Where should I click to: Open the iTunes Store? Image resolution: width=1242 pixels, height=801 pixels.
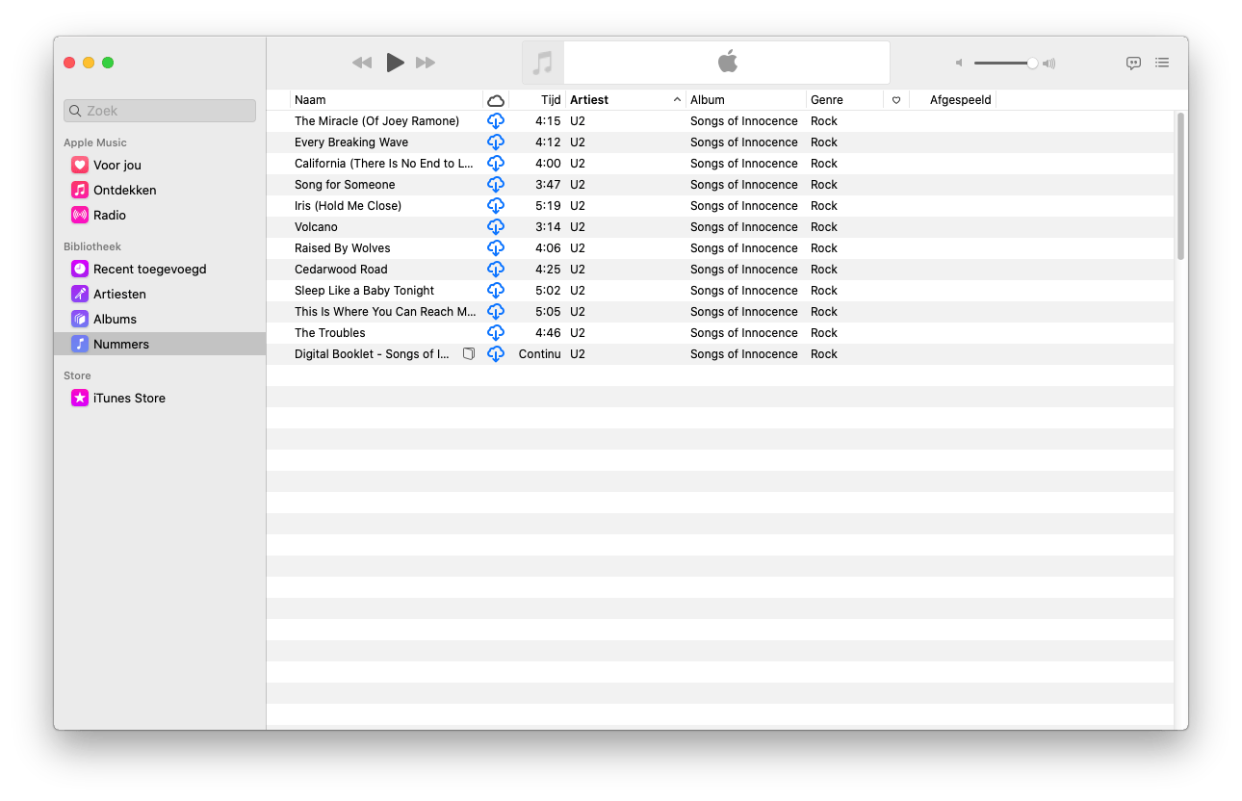click(160, 398)
